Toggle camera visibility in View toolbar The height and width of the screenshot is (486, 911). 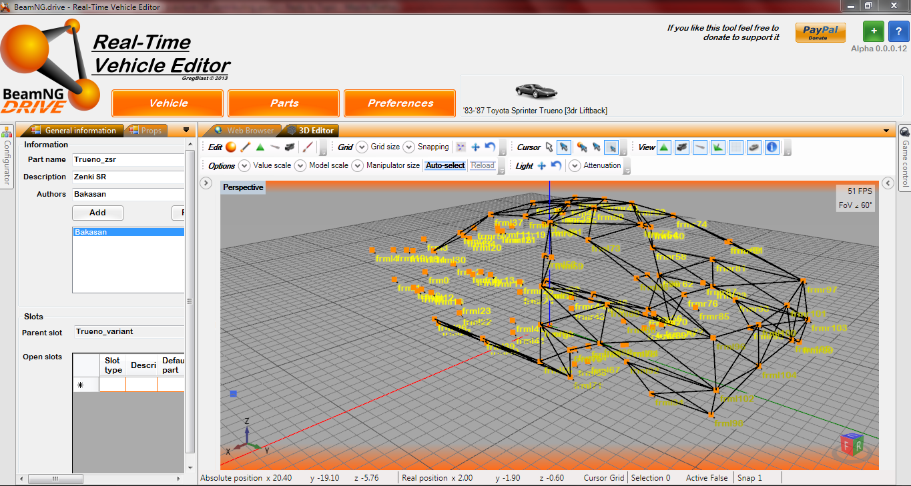682,147
